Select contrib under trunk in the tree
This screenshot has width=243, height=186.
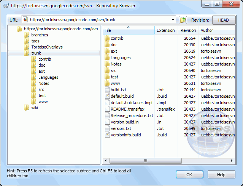45,59
